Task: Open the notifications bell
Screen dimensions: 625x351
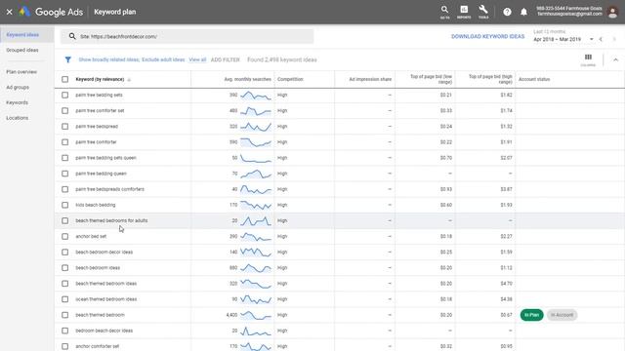Action: (523, 12)
